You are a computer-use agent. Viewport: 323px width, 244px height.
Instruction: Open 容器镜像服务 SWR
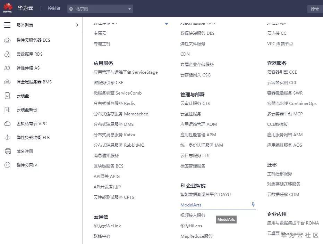285,93
